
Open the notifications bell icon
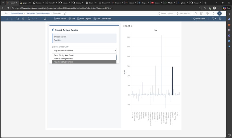click(213, 13)
